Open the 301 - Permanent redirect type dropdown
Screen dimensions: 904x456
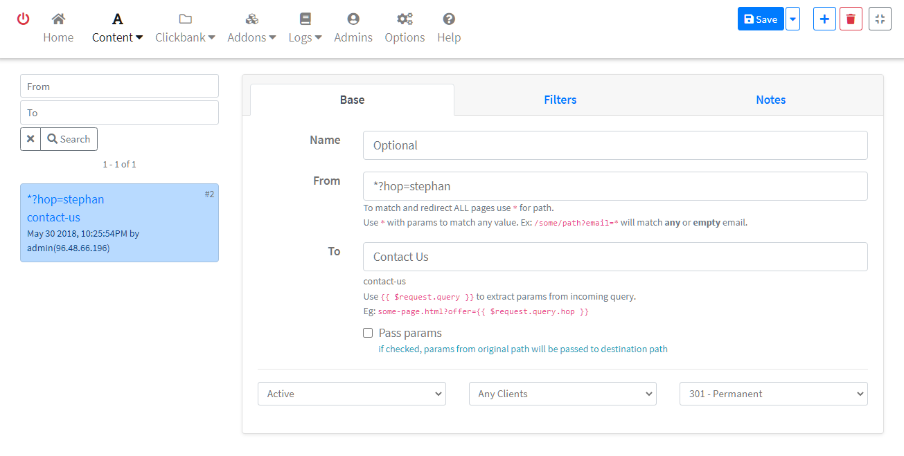point(773,394)
